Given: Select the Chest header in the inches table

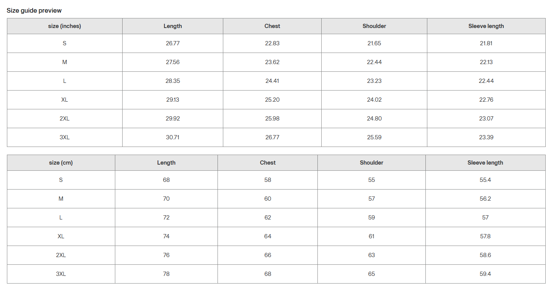Looking at the screenshot, I should click(272, 26).
